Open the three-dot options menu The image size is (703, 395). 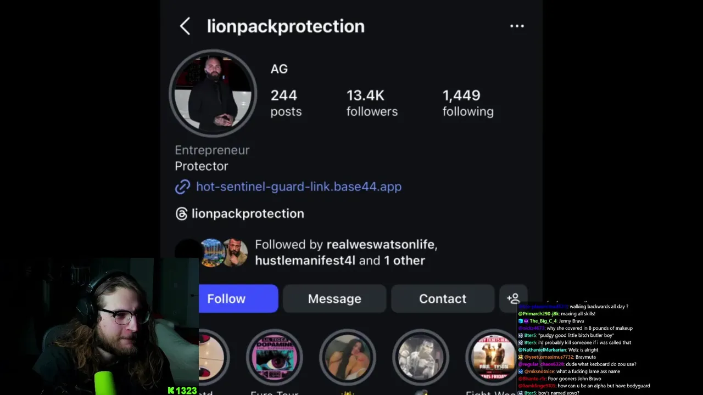(517, 26)
